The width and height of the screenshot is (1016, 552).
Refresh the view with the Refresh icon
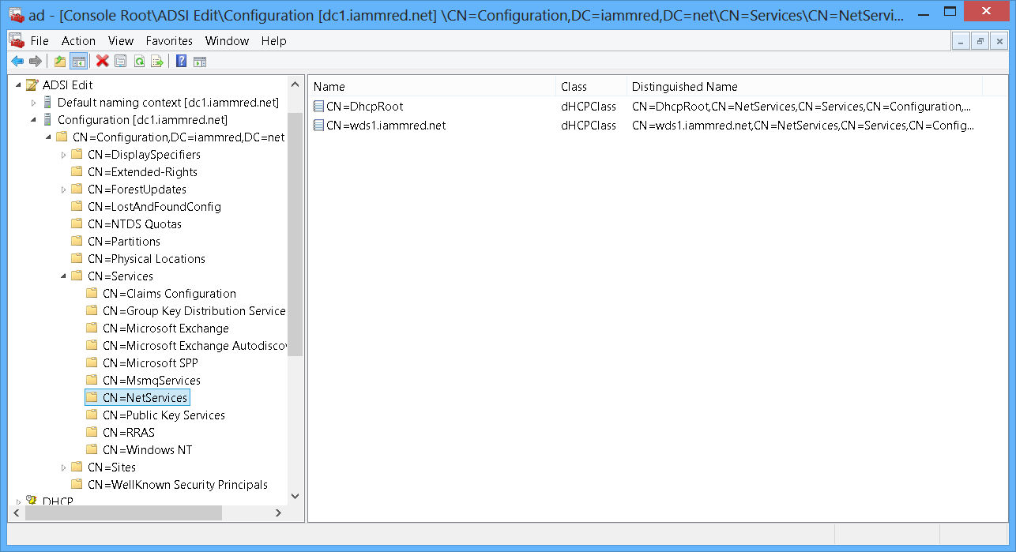(141, 61)
